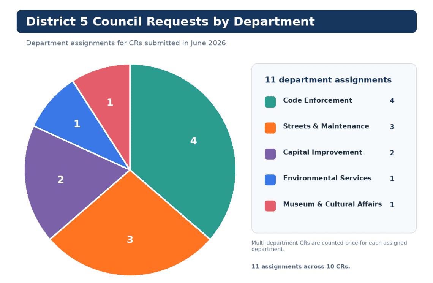Viewport: 433px width, 283px height.
Task: Click the 'Streets & Maintenance' legend label
Action: [x=326, y=126]
